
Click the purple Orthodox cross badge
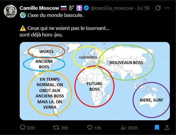tap(79, 8)
